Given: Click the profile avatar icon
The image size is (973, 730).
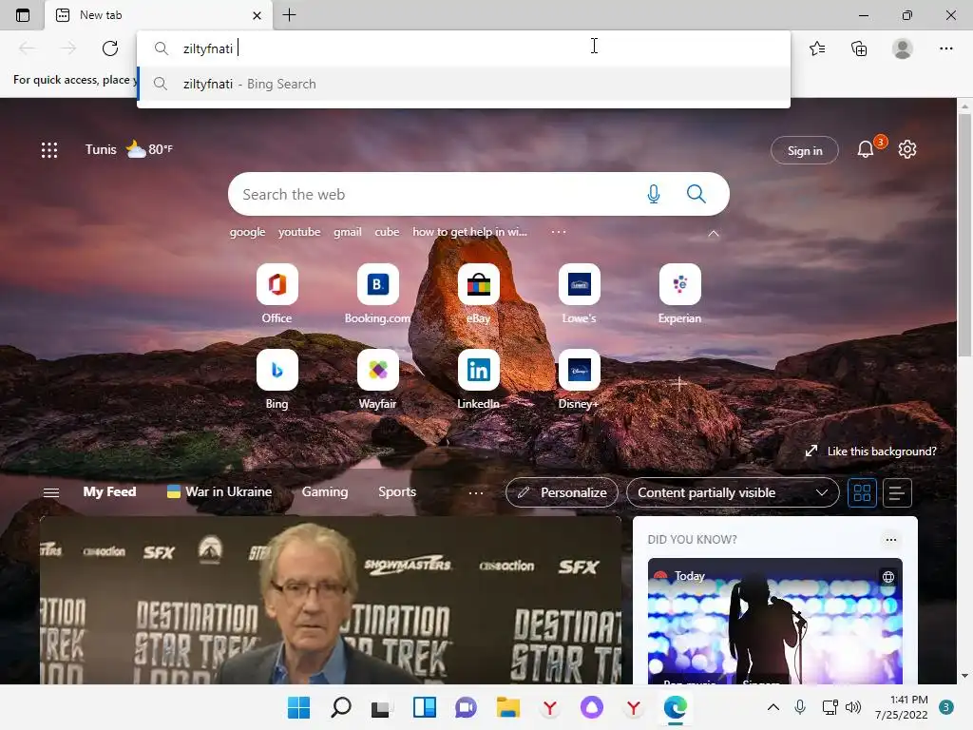Looking at the screenshot, I should [903, 48].
